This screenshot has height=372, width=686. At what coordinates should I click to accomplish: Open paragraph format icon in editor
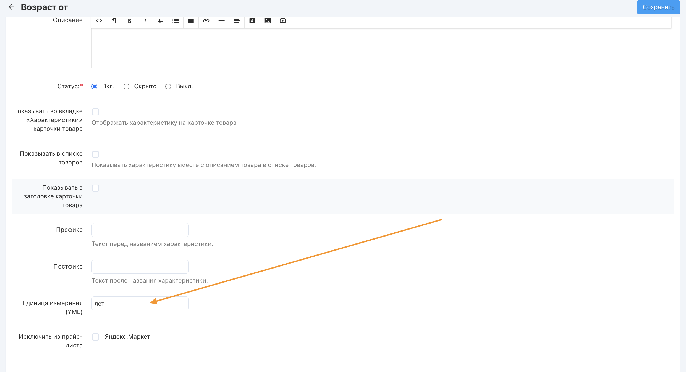click(x=114, y=21)
